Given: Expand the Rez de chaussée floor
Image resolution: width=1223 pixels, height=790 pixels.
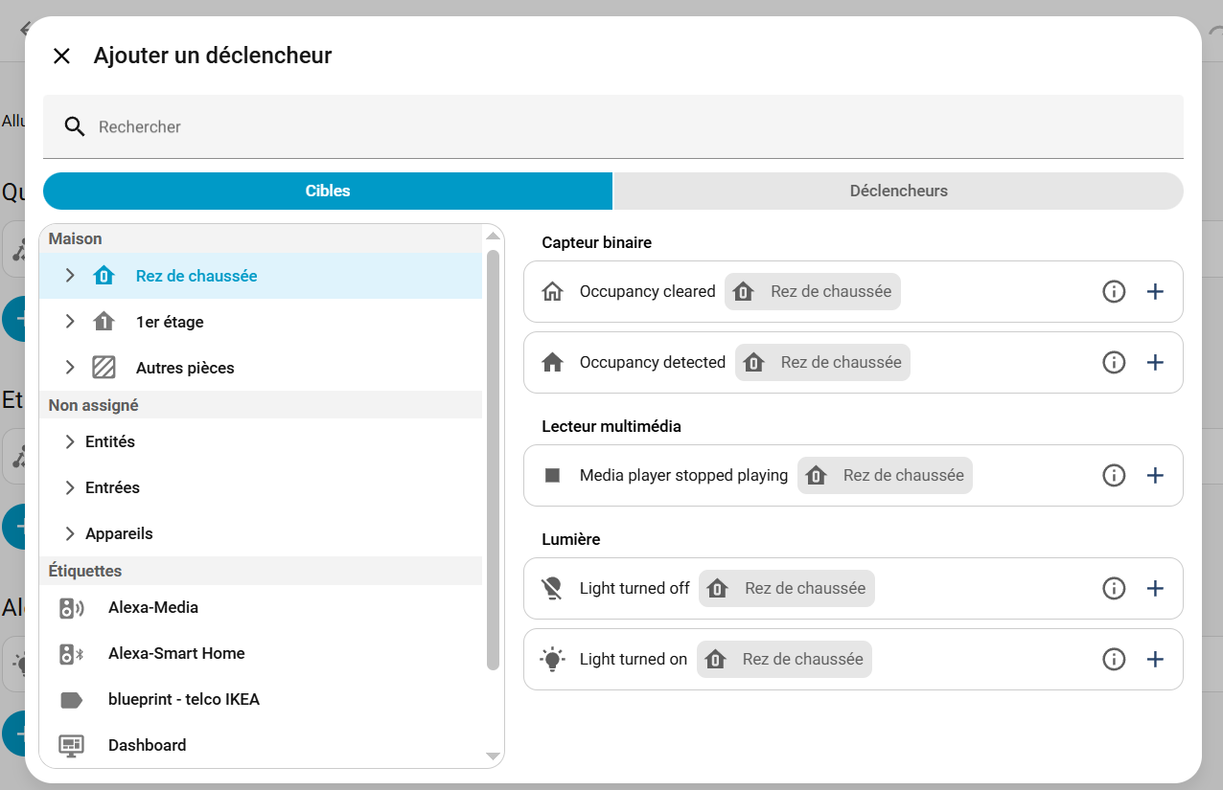Looking at the screenshot, I should point(69,276).
